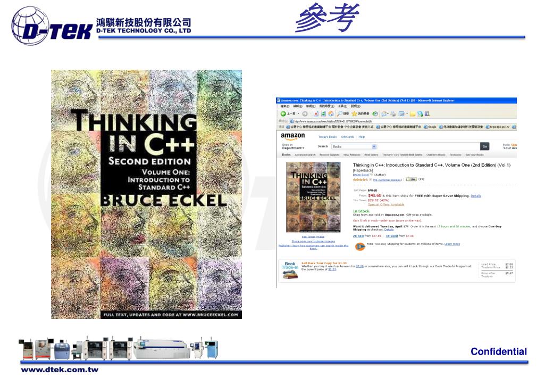Open New Releases link
The image size is (544, 377).
point(352,155)
